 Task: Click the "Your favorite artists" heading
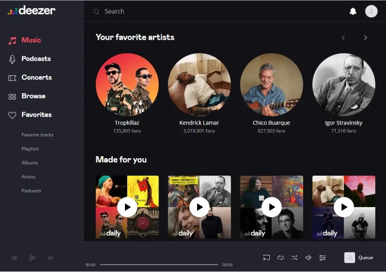tap(135, 37)
